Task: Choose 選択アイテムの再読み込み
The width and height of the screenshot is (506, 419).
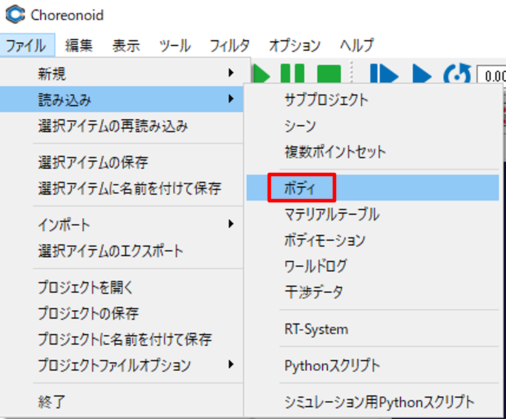Action: (121, 126)
